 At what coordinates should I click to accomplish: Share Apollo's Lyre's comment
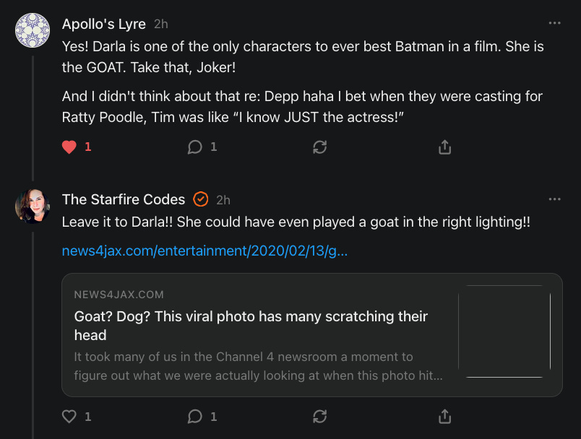445,147
